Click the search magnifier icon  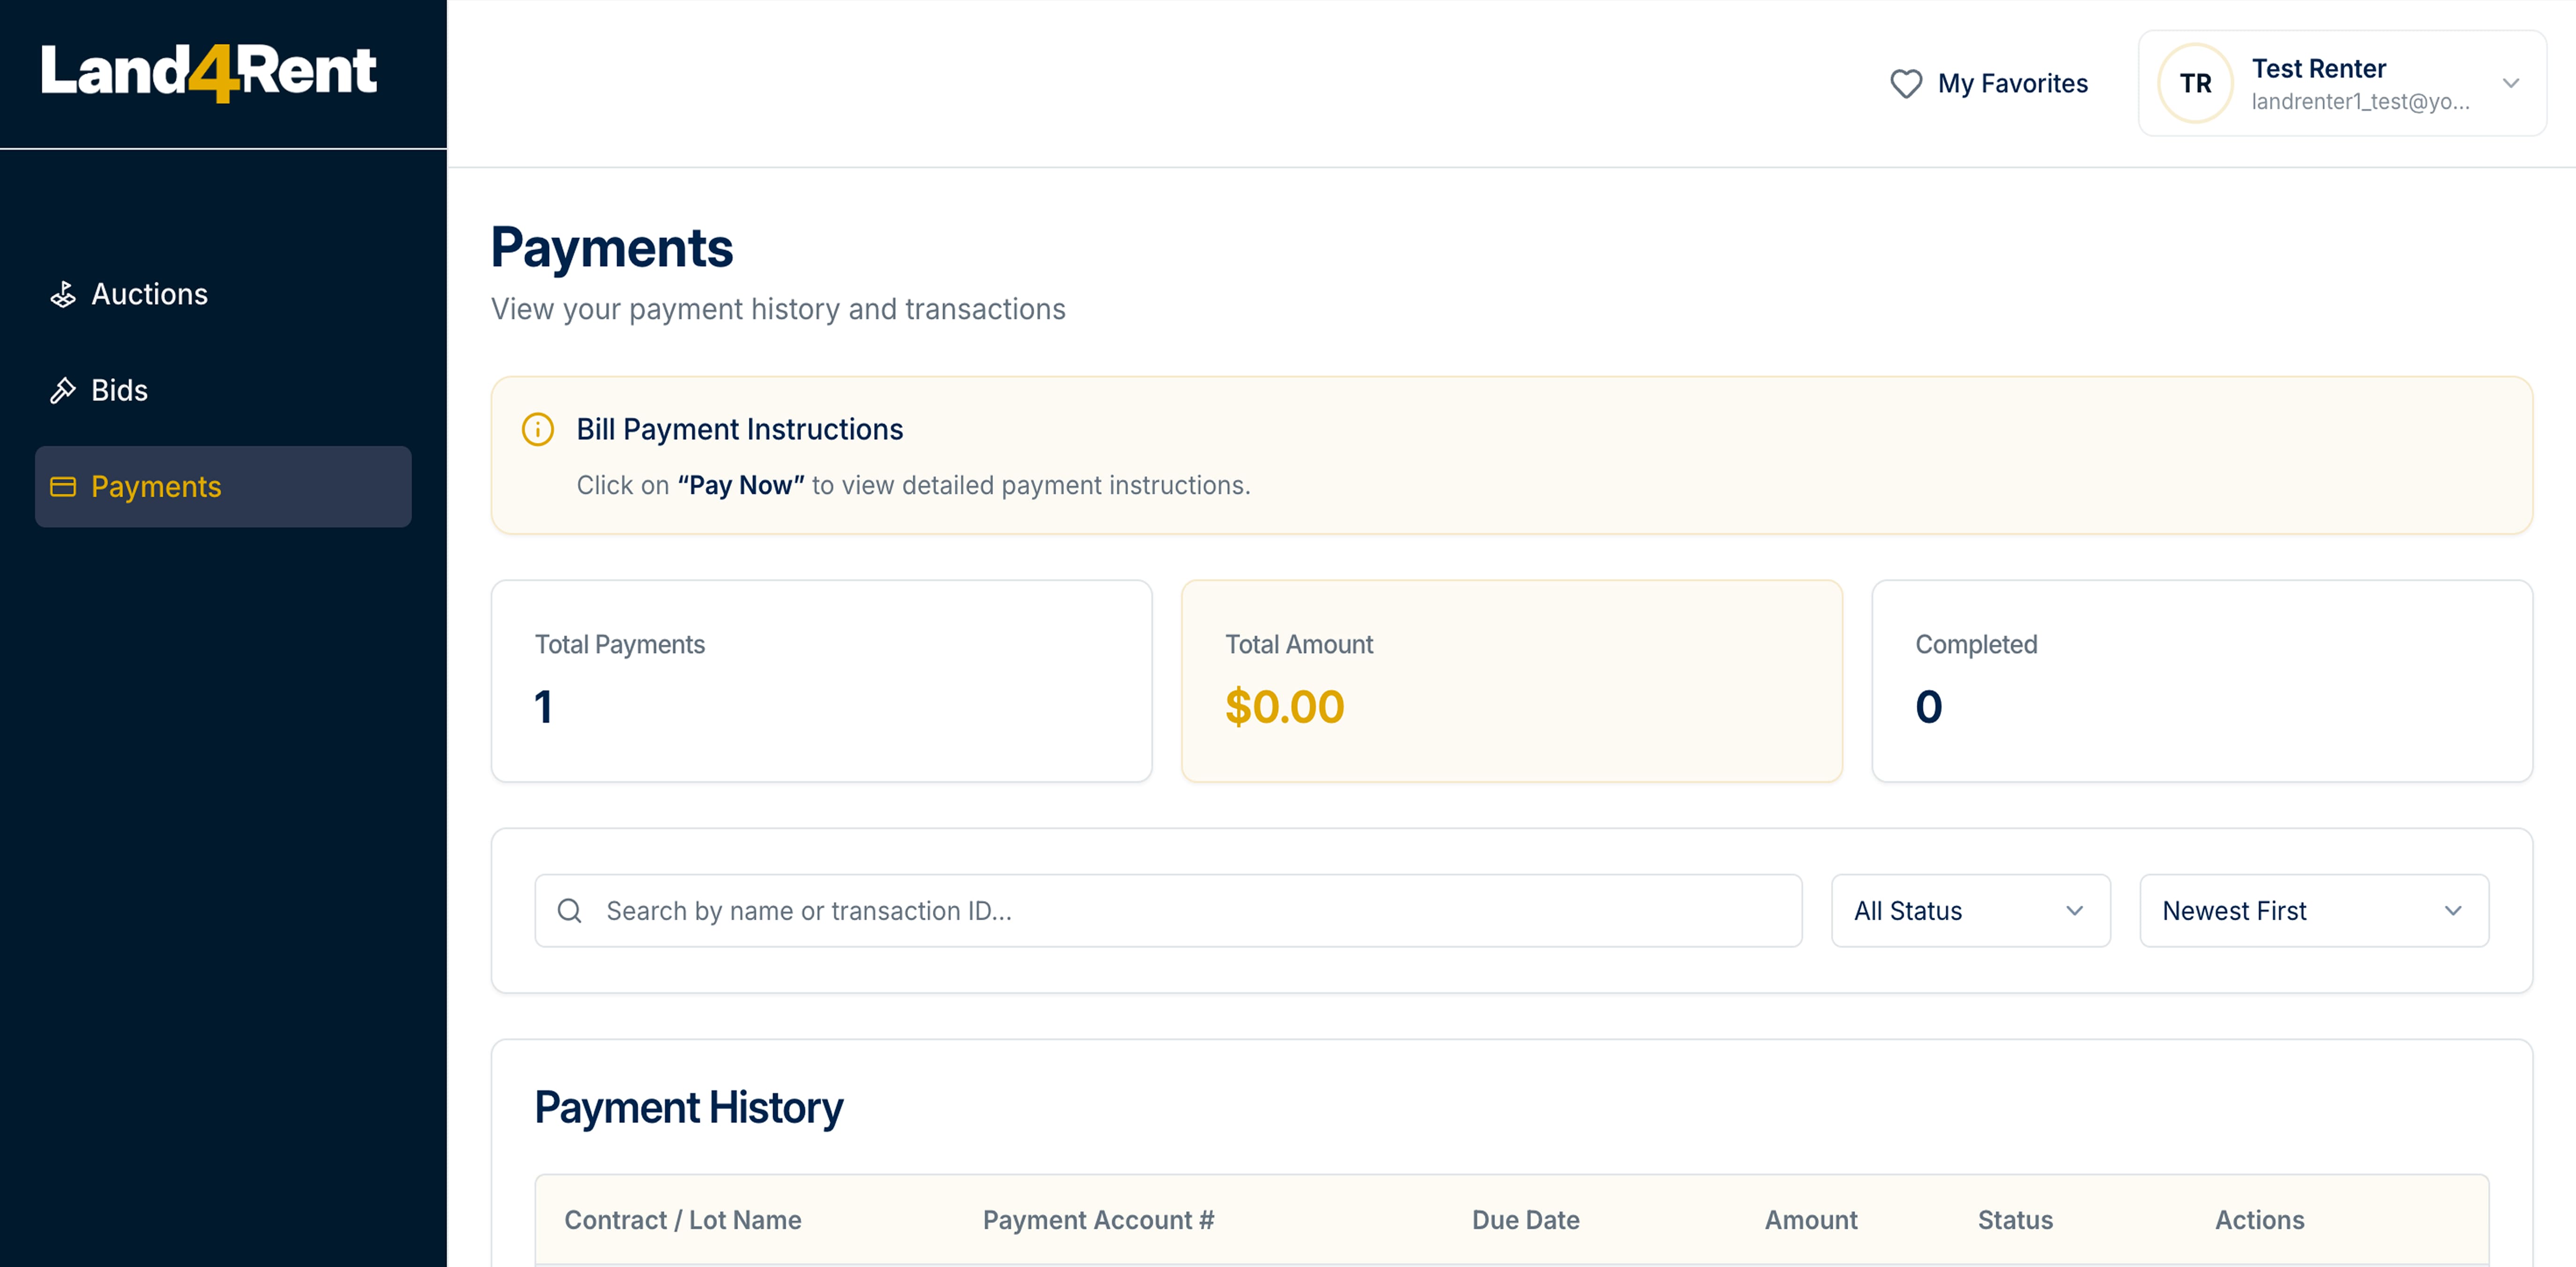coord(570,911)
